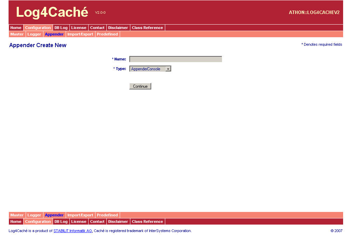352x243 pixels.
Task: Click the Denotes required fields note
Action: click(x=322, y=44)
